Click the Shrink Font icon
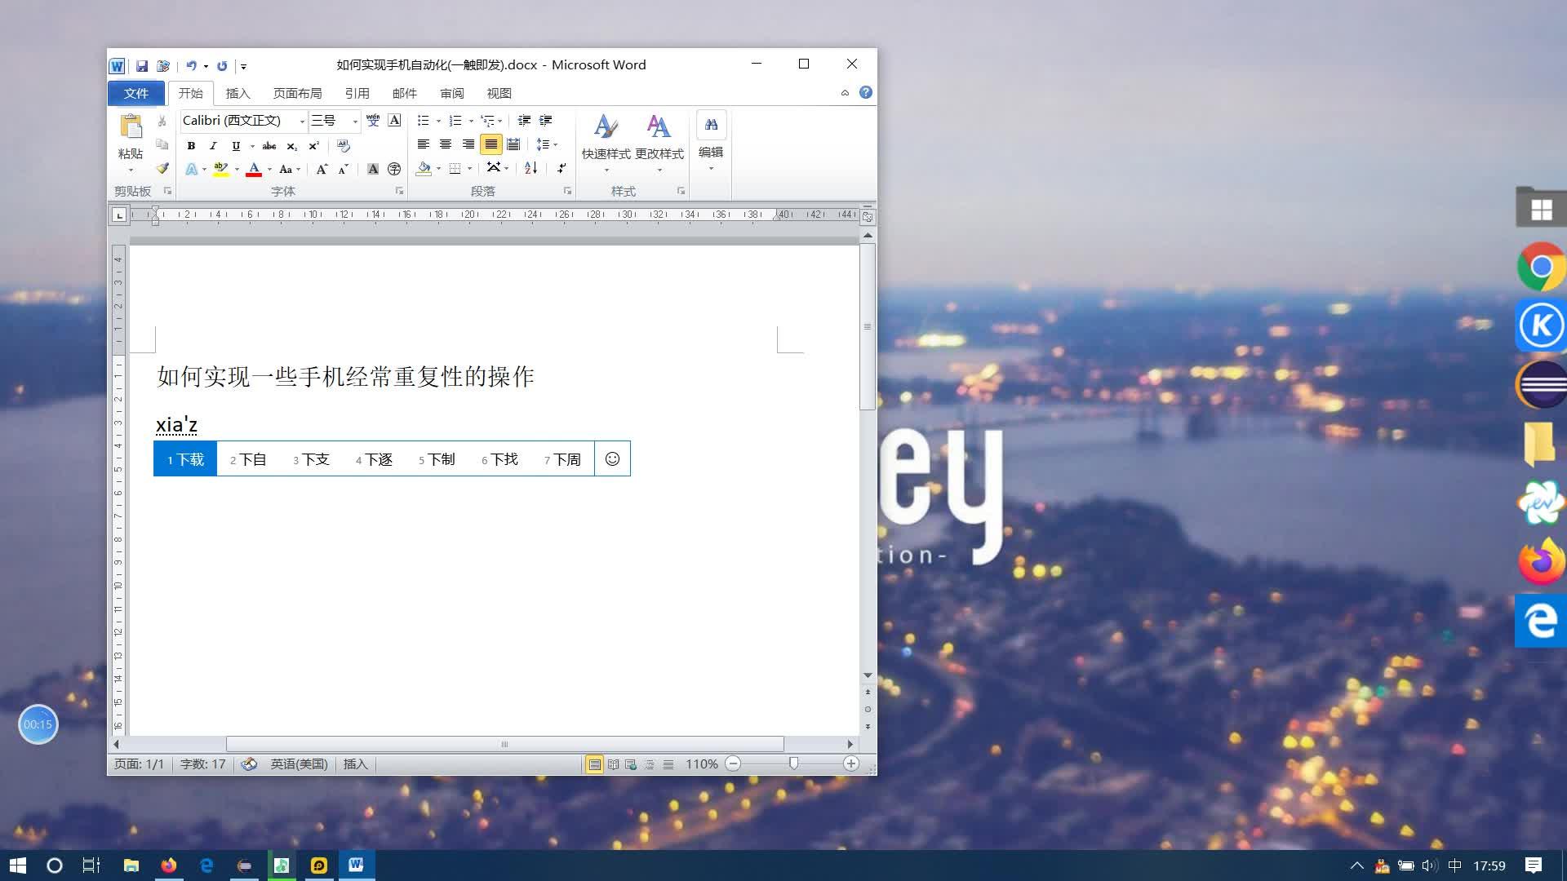Screen dimensions: 1567x881 click(343, 169)
